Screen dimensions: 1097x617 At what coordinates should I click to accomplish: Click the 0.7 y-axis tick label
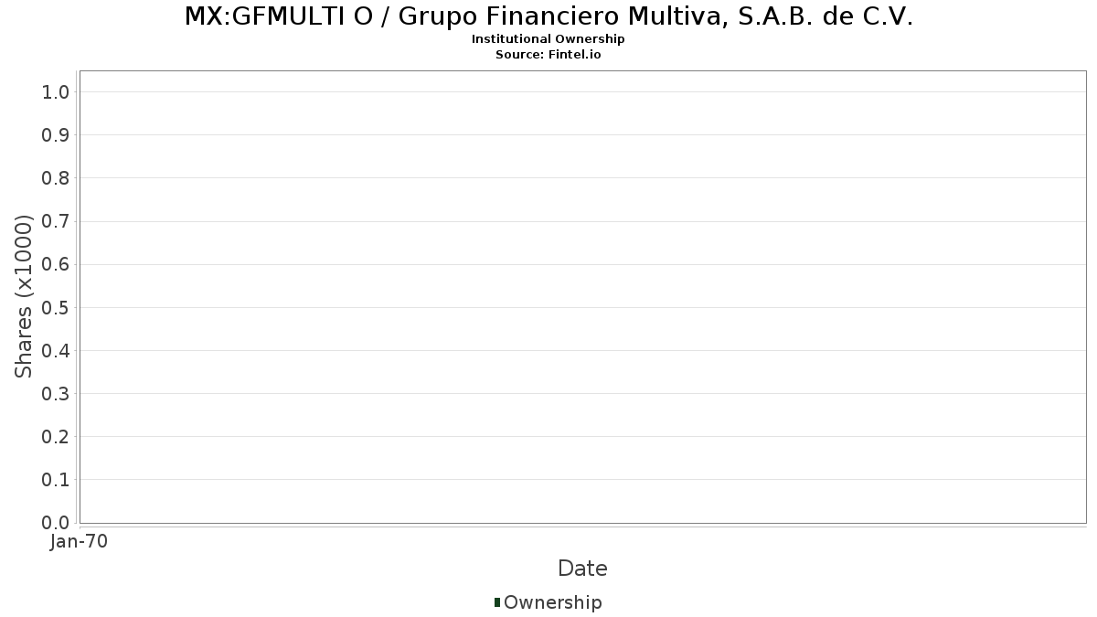point(56,221)
